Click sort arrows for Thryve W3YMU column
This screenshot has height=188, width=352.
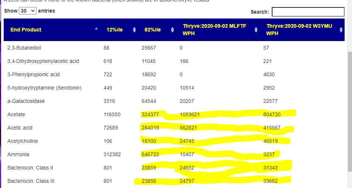[341, 30]
